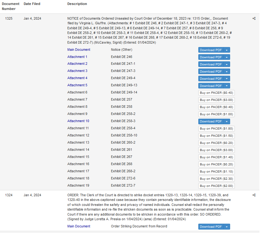This screenshot has width=261, height=233.
Task: Buy Exhibit DE 258-10 on PACER
Action: tap(216, 136)
